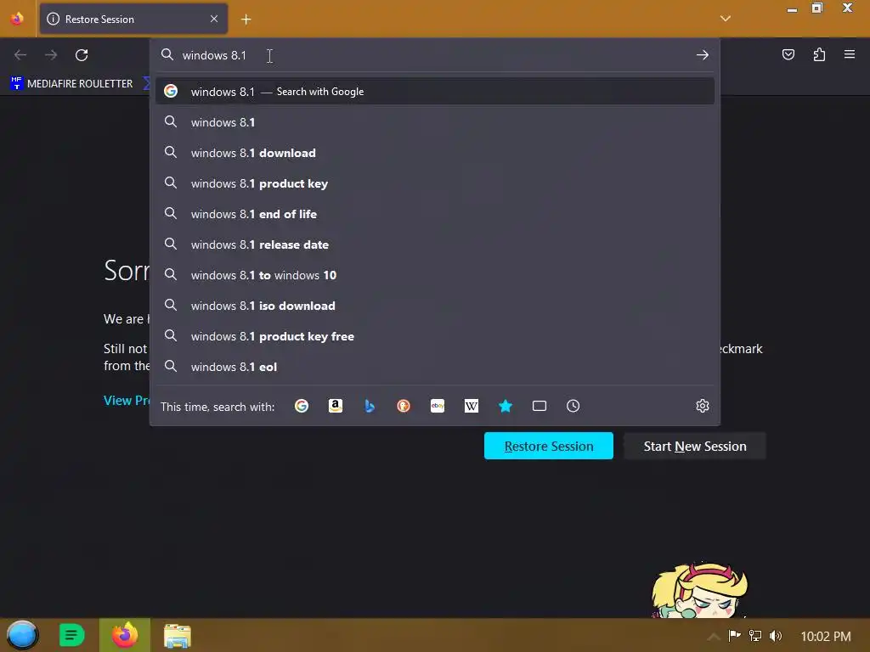Choose 'windows 8.1 to windows 10' suggestion
This screenshot has width=870, height=652.
435,274
